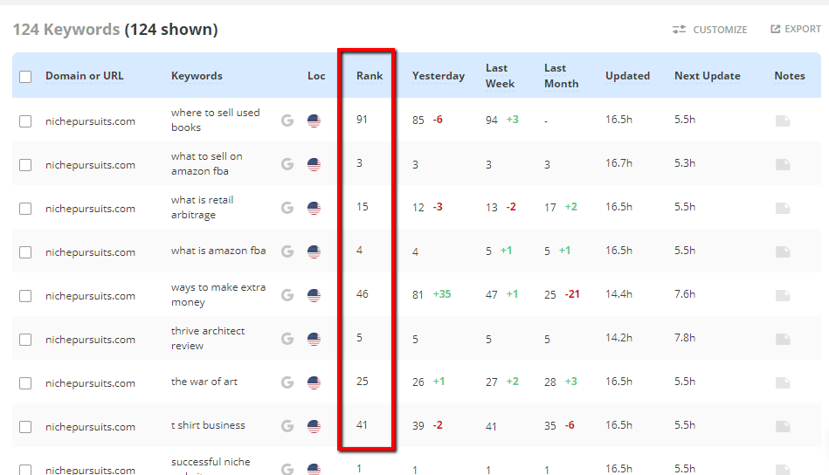Click keyword 'what is amazon fba'
This screenshot has width=829, height=475.
(218, 251)
